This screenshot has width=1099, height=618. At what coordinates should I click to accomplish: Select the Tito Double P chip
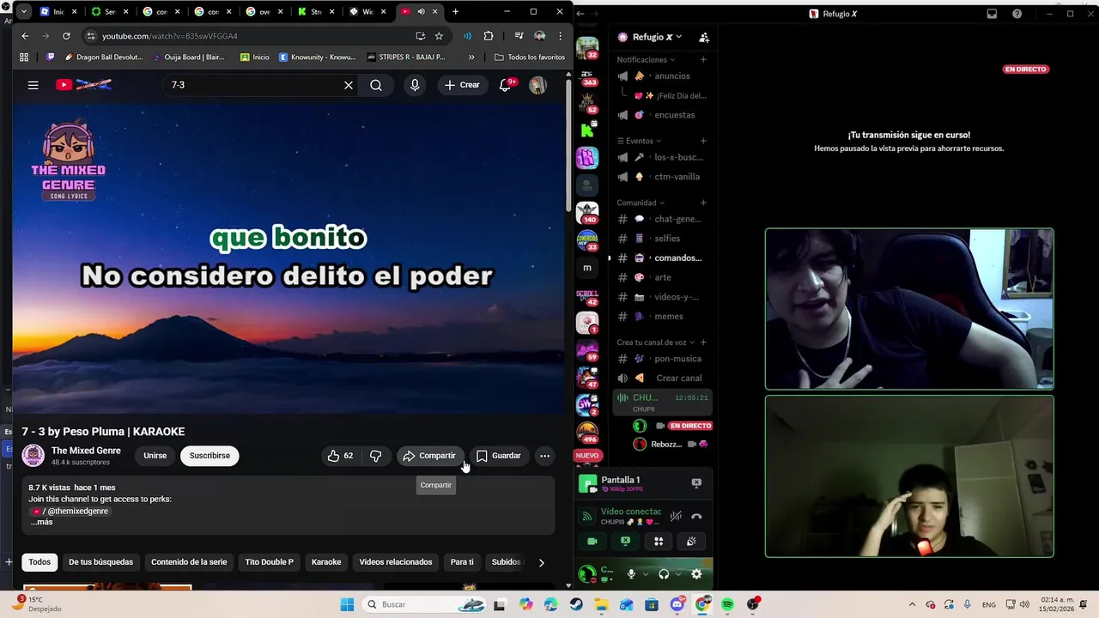click(270, 562)
